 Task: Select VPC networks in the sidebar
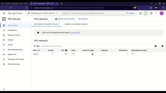tap(16, 25)
